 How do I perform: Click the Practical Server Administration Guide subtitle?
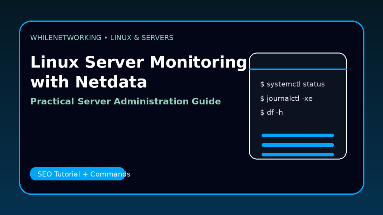tap(126, 101)
